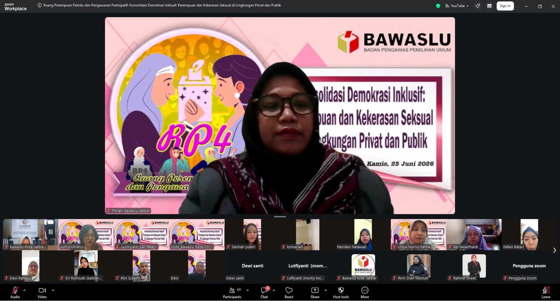Open Host tools shield

(x=341, y=292)
